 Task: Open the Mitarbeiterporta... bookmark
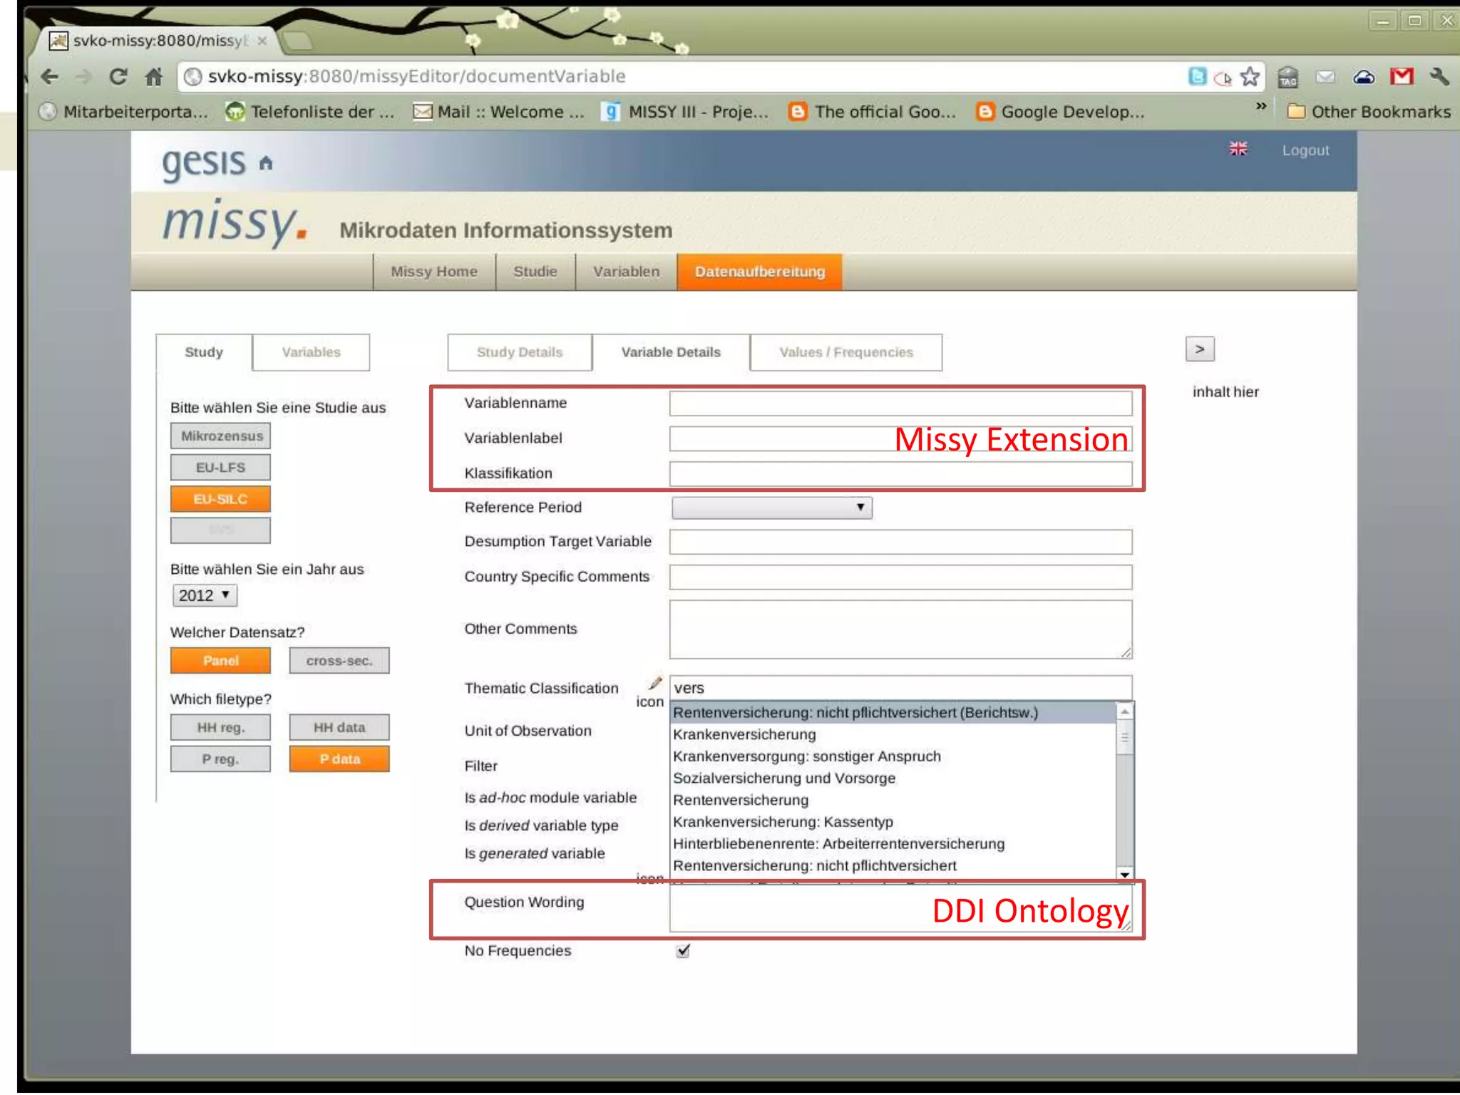click(124, 112)
